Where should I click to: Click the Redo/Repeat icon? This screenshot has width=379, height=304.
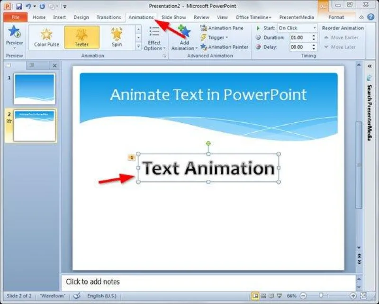[42, 6]
